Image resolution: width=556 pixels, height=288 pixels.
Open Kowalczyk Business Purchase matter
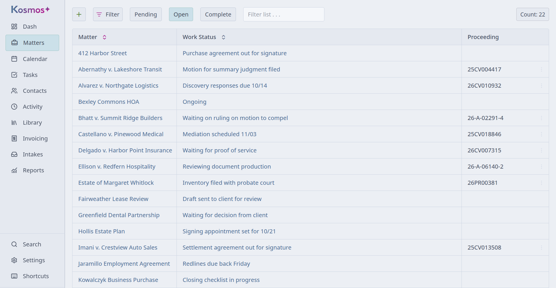click(118, 280)
